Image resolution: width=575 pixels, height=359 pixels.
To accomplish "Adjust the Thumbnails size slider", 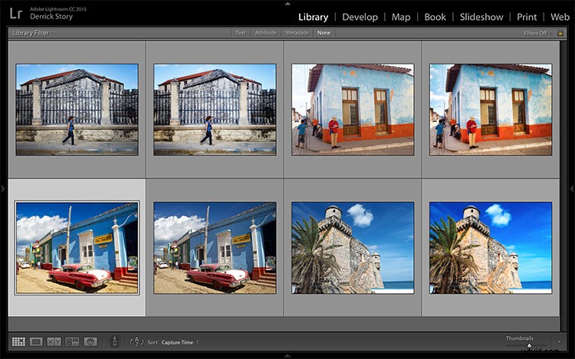I will [x=529, y=345].
